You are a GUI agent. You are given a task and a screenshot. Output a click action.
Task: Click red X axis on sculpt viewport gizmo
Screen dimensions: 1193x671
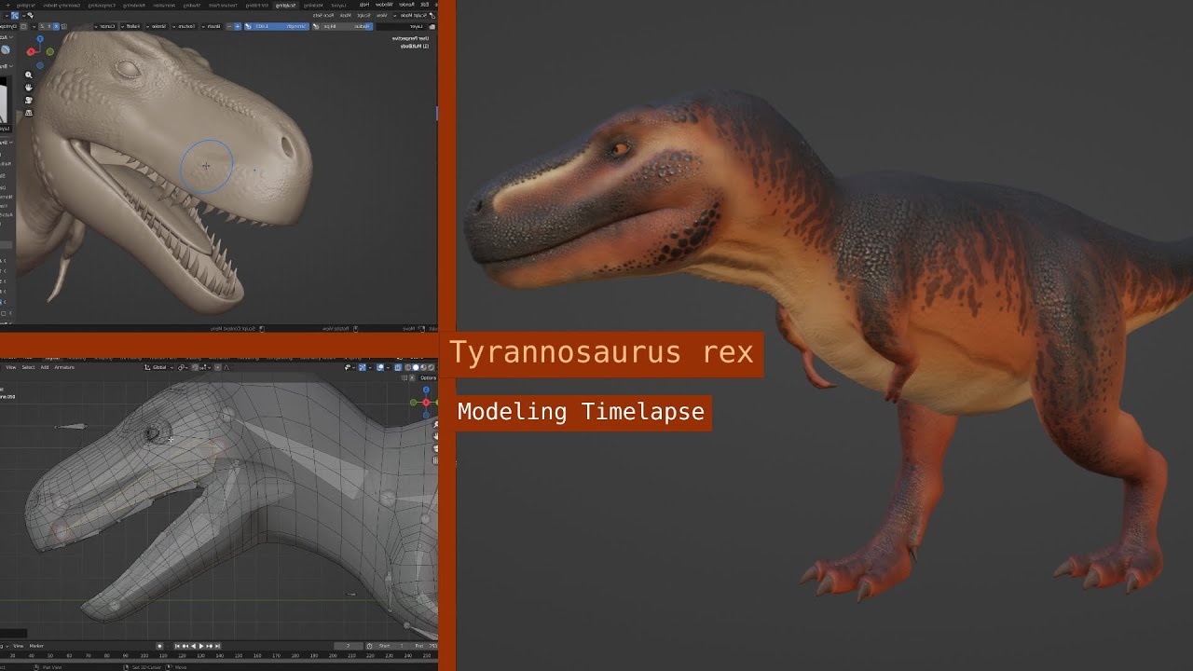point(31,51)
